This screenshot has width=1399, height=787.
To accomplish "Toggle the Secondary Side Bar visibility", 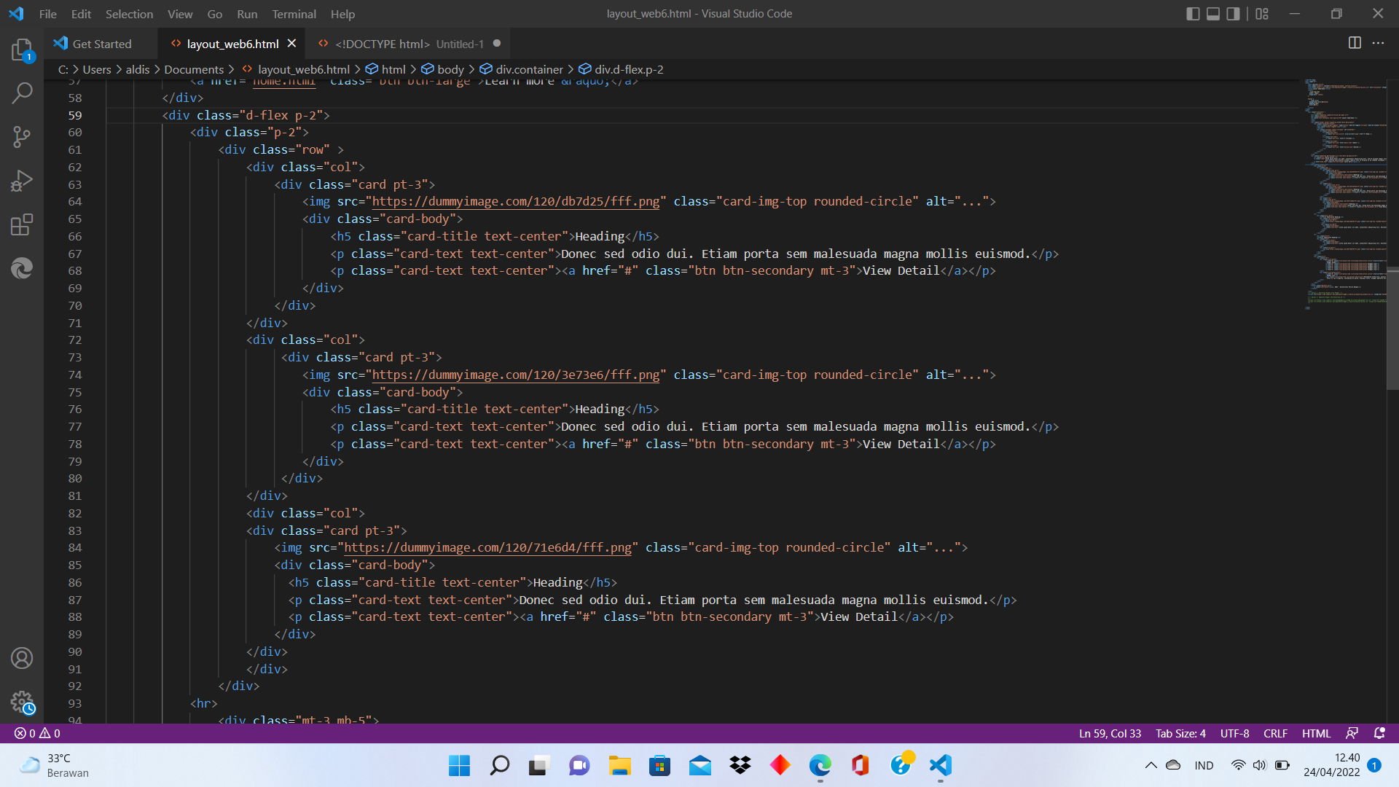I will (x=1233, y=13).
